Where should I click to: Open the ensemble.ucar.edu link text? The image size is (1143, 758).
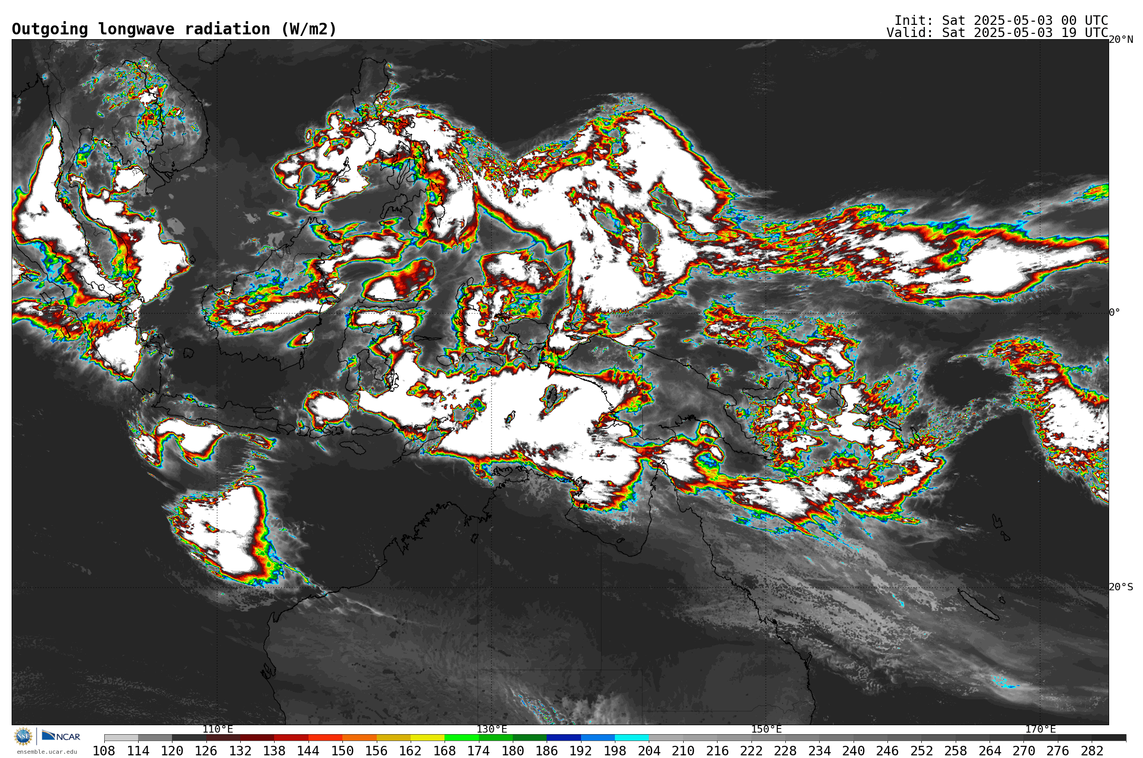tap(47, 752)
